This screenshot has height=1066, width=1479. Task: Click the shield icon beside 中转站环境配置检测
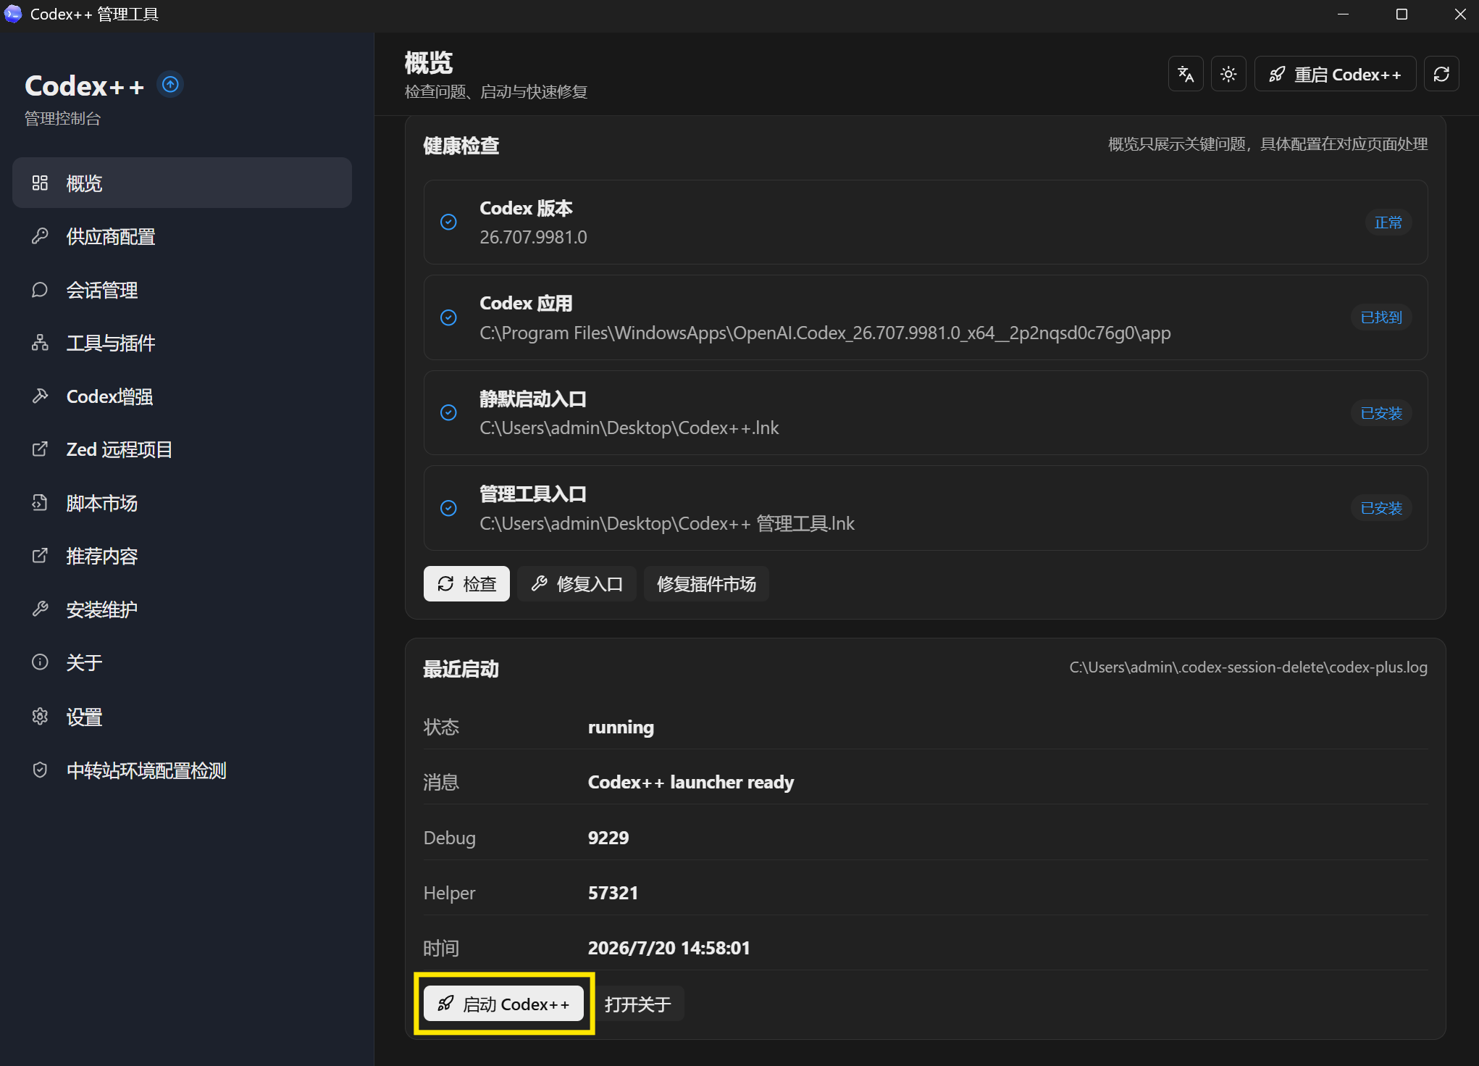pos(40,770)
